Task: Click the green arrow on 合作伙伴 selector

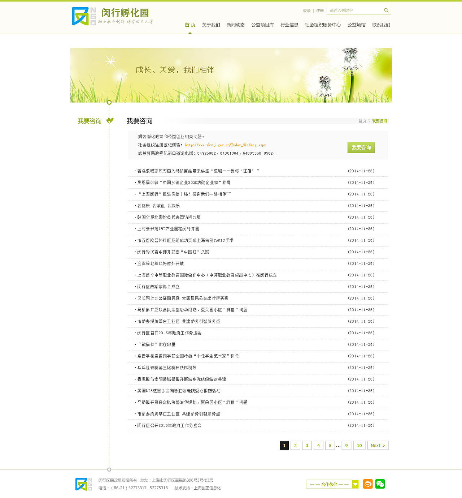Action: tap(356, 484)
